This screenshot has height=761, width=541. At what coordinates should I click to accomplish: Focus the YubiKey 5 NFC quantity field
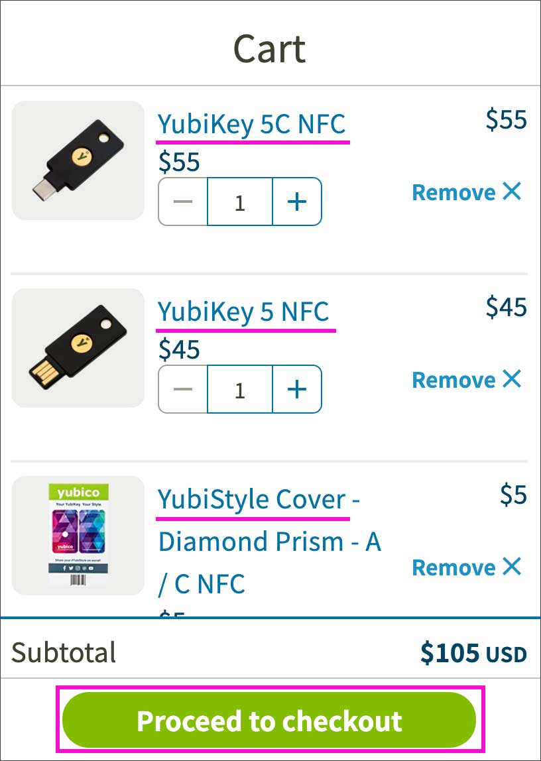(239, 390)
